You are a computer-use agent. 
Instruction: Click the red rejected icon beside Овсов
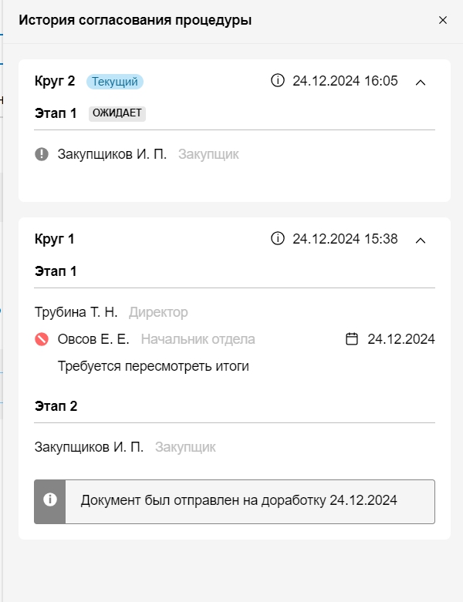click(x=42, y=339)
